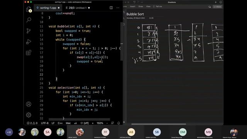Open the View tab in OneNote

tap(148, 7)
